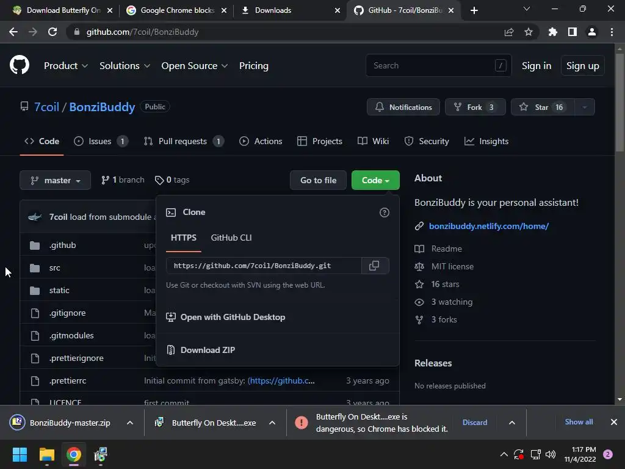Open Chrome three-dot menu
625x469 pixels.
click(x=612, y=32)
